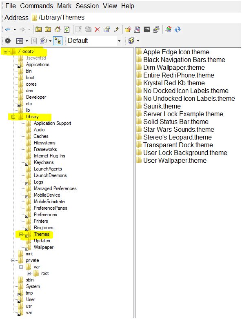The image size is (242, 319).
Task: Click the Edit file toolbar icon
Action: click(78, 29)
